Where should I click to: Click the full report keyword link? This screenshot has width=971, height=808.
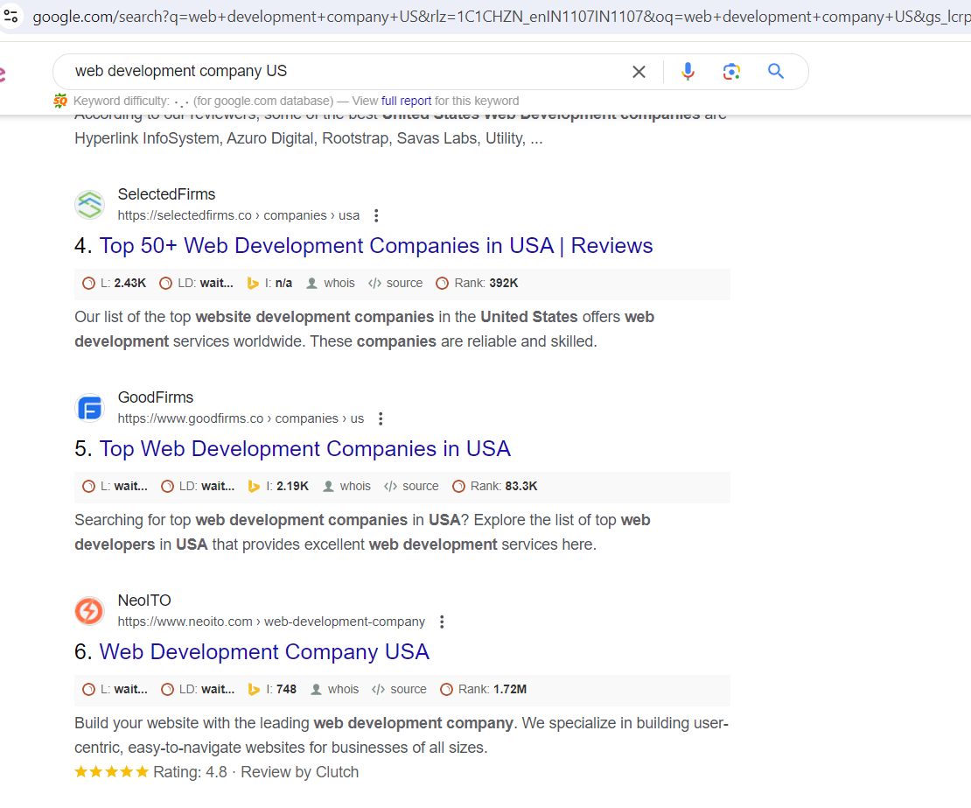[x=406, y=101]
